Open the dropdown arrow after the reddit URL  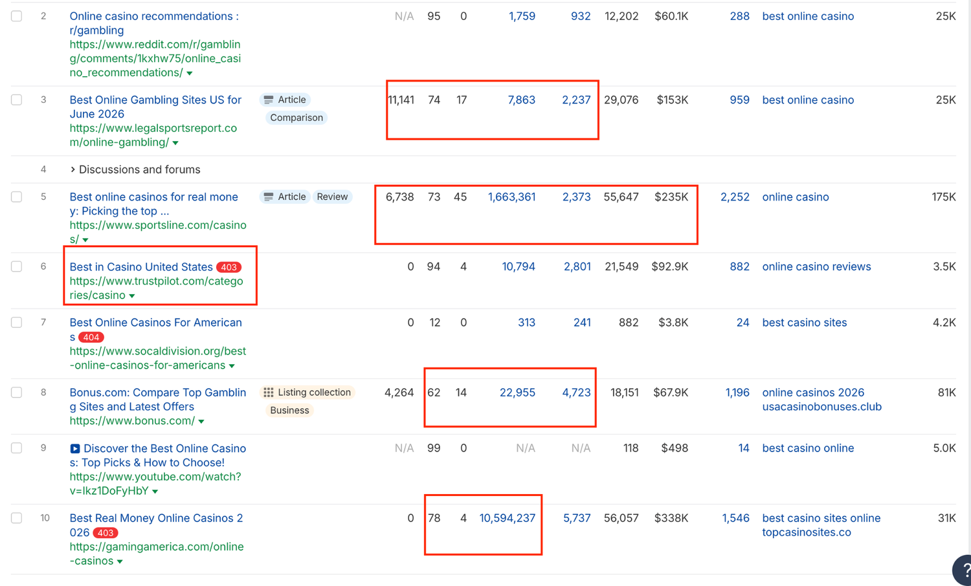point(190,73)
